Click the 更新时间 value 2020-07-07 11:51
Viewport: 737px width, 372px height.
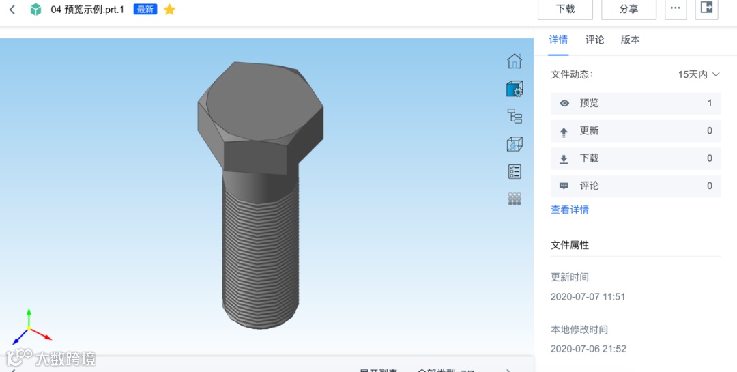click(588, 297)
